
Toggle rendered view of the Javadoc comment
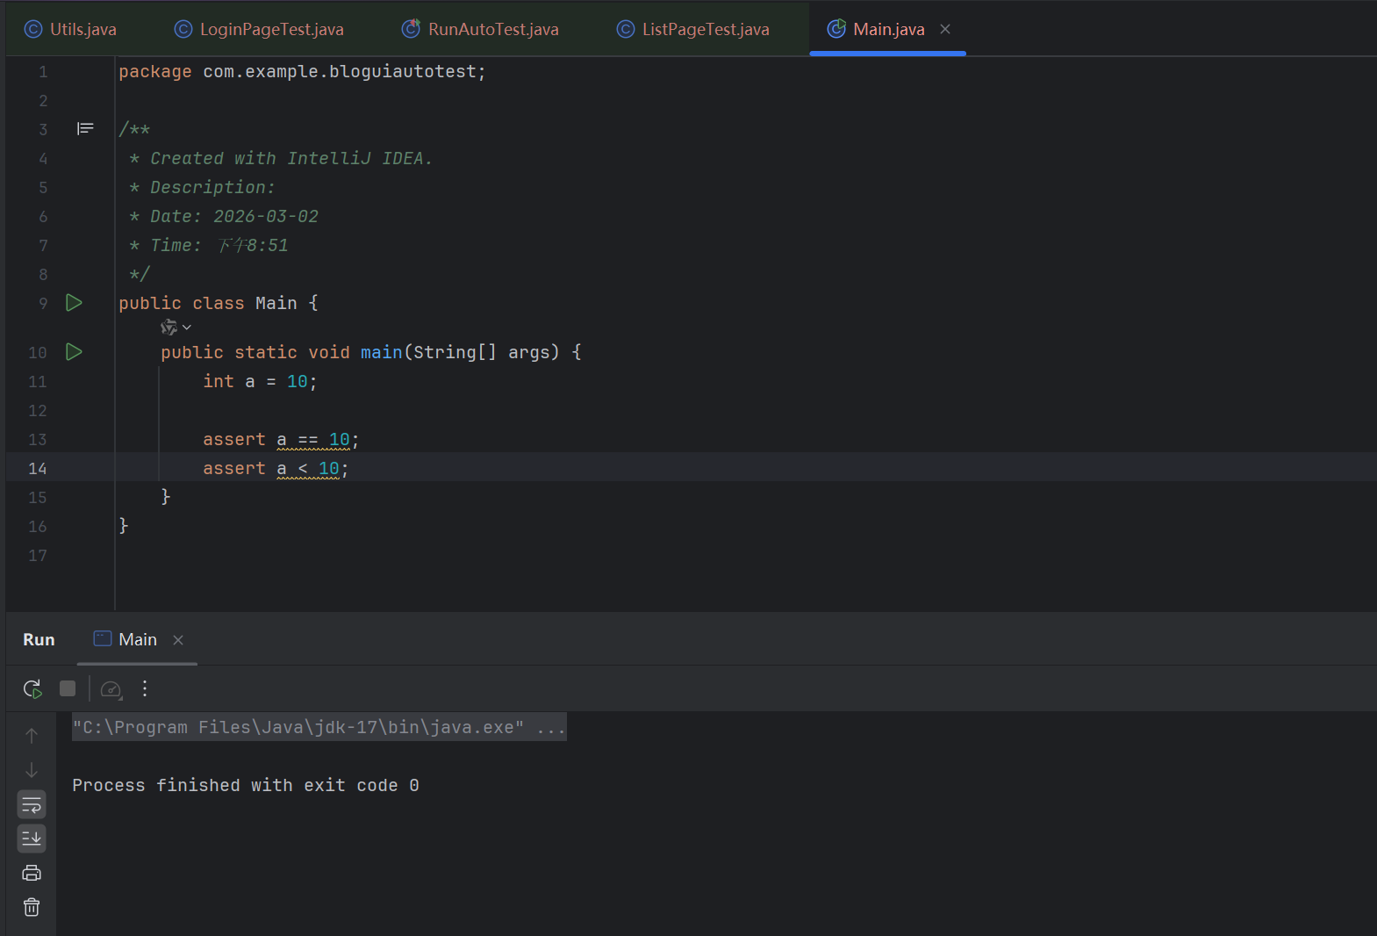tap(85, 129)
